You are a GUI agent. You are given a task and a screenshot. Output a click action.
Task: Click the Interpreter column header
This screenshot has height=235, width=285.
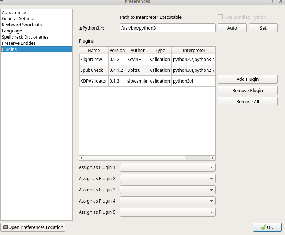[193, 50]
